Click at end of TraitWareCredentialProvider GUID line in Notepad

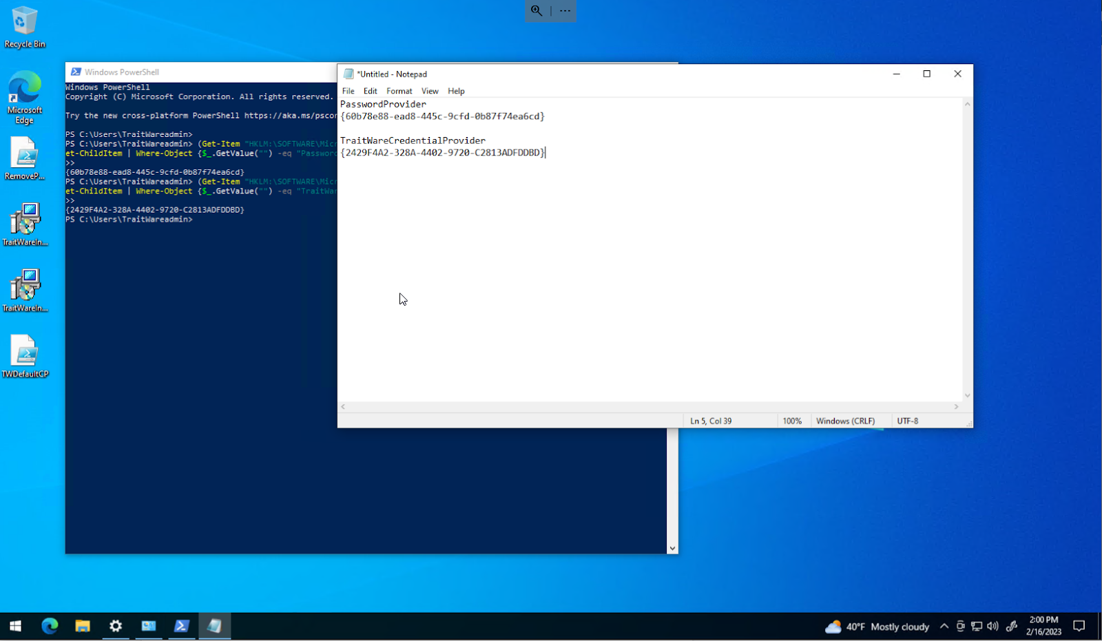pos(545,153)
